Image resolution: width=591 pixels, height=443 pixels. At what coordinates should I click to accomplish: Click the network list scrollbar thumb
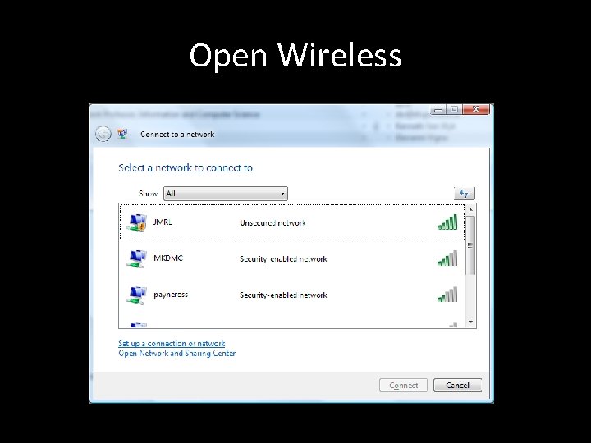tap(470, 245)
